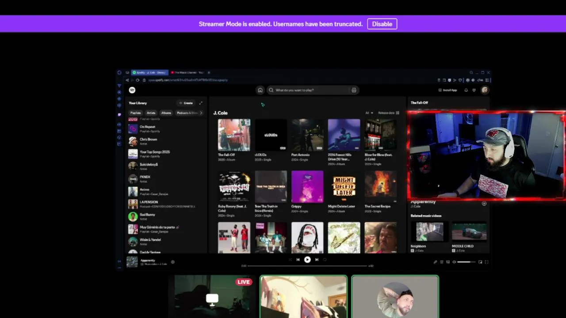The height and width of the screenshot is (318, 566).
Task: Go to Spotify Home via house icon
Action: click(x=260, y=90)
